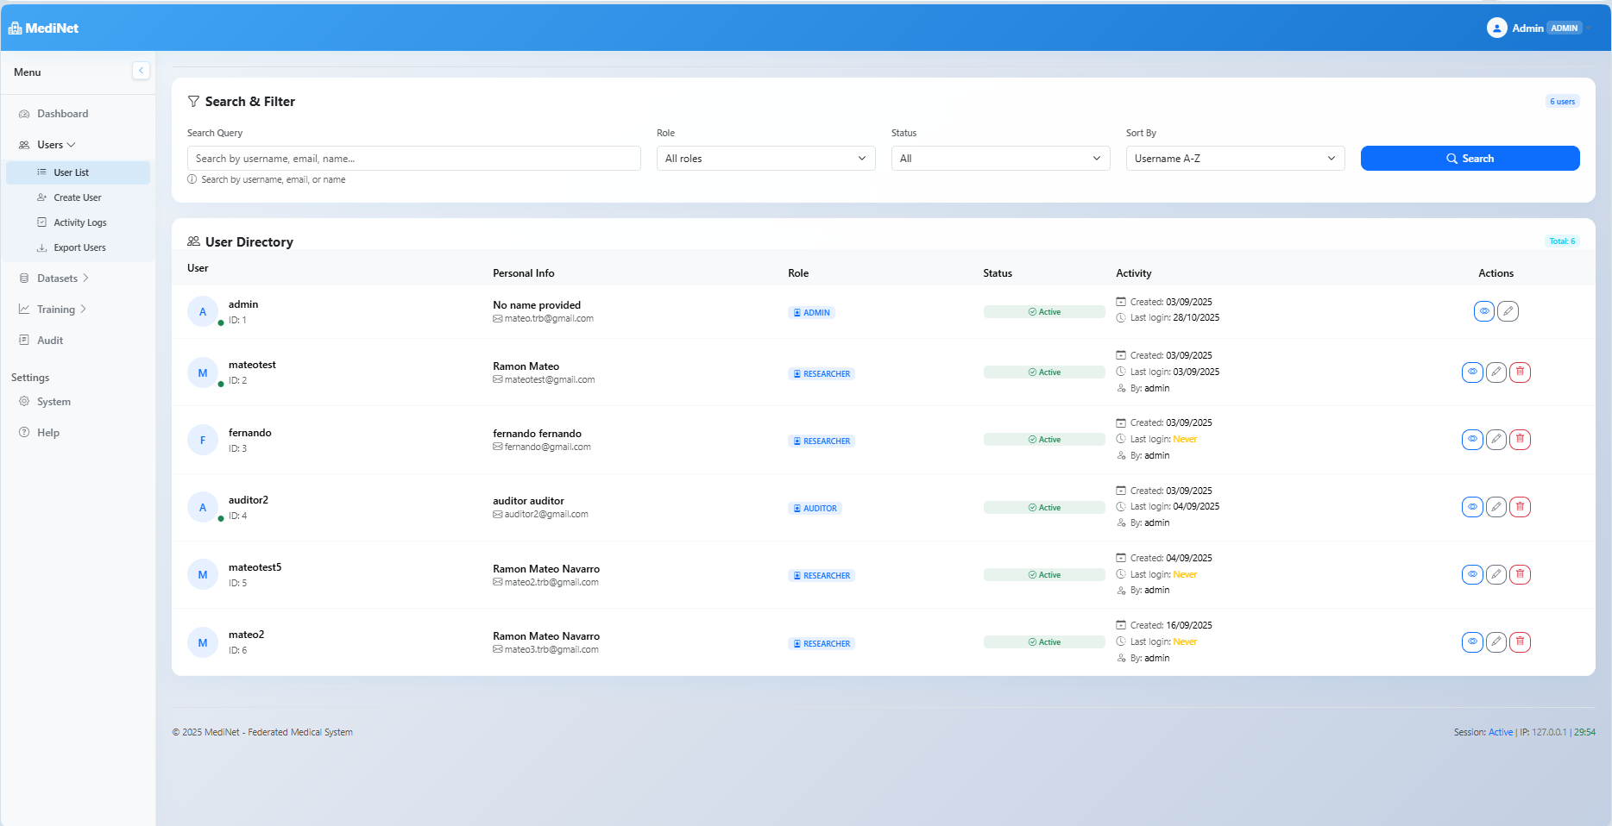Select Create User in the sidebar

(78, 197)
